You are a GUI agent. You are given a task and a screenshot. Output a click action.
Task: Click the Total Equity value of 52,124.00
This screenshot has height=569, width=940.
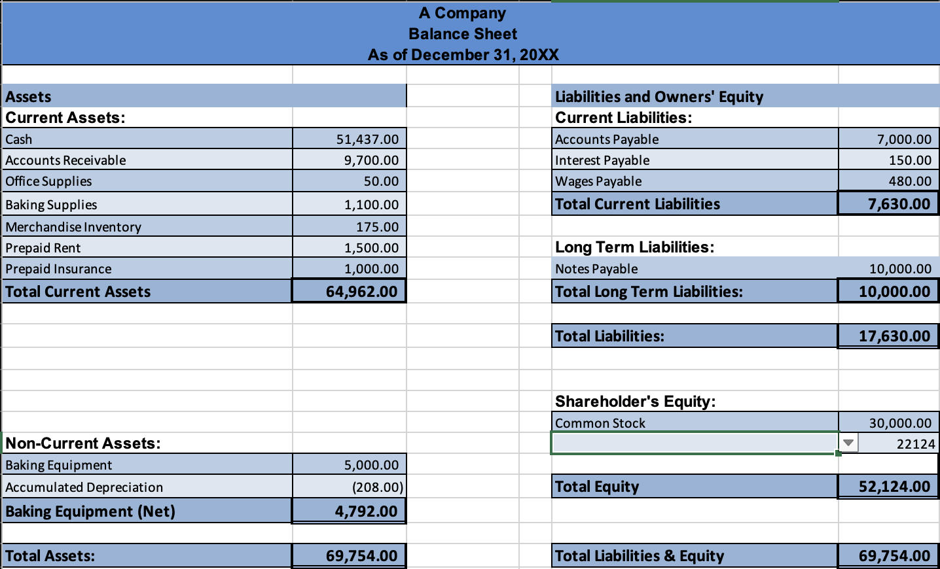tap(888, 486)
